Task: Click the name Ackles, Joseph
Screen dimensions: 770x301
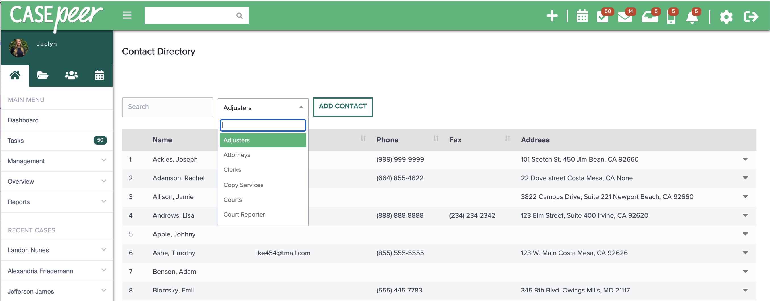Action: [x=175, y=159]
